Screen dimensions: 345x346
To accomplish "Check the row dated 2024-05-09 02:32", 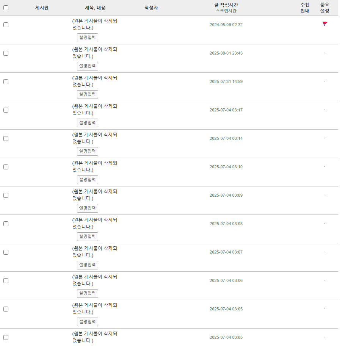I will point(6,25).
